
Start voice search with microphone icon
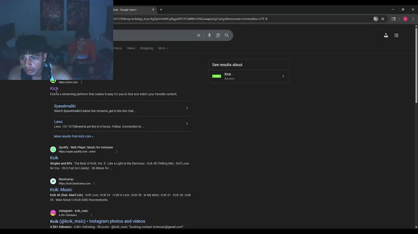pos(209,35)
